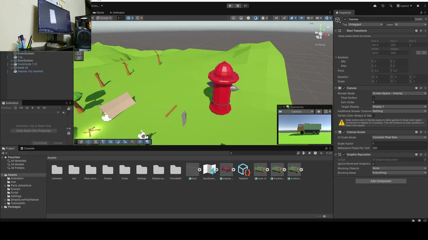Switch to the Game tab
428x240 pixels.
click(x=98, y=13)
